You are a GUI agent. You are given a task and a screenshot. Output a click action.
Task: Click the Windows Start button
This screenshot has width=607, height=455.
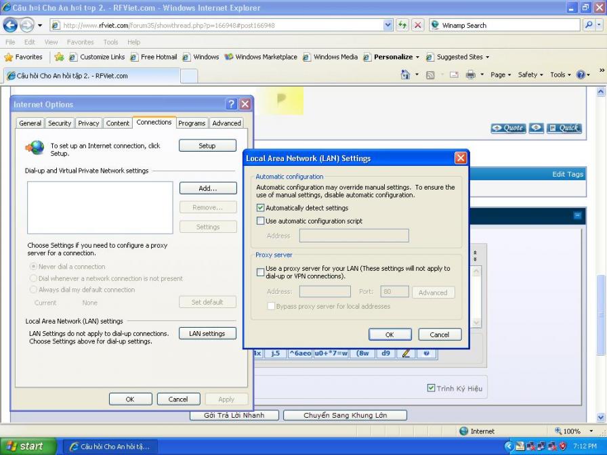tap(24, 446)
